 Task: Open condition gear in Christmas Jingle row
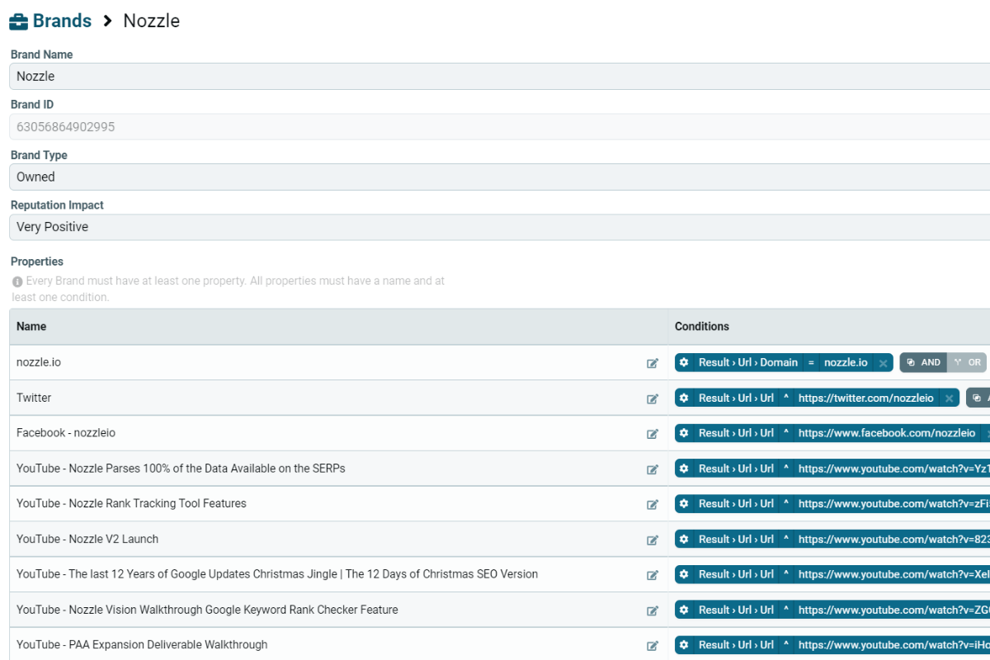point(684,574)
